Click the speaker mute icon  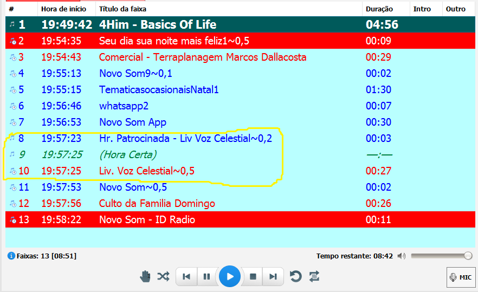pyautogui.click(x=402, y=256)
